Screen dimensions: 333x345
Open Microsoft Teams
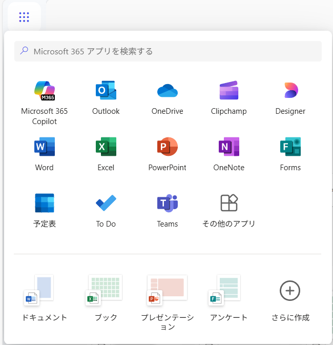tap(168, 211)
